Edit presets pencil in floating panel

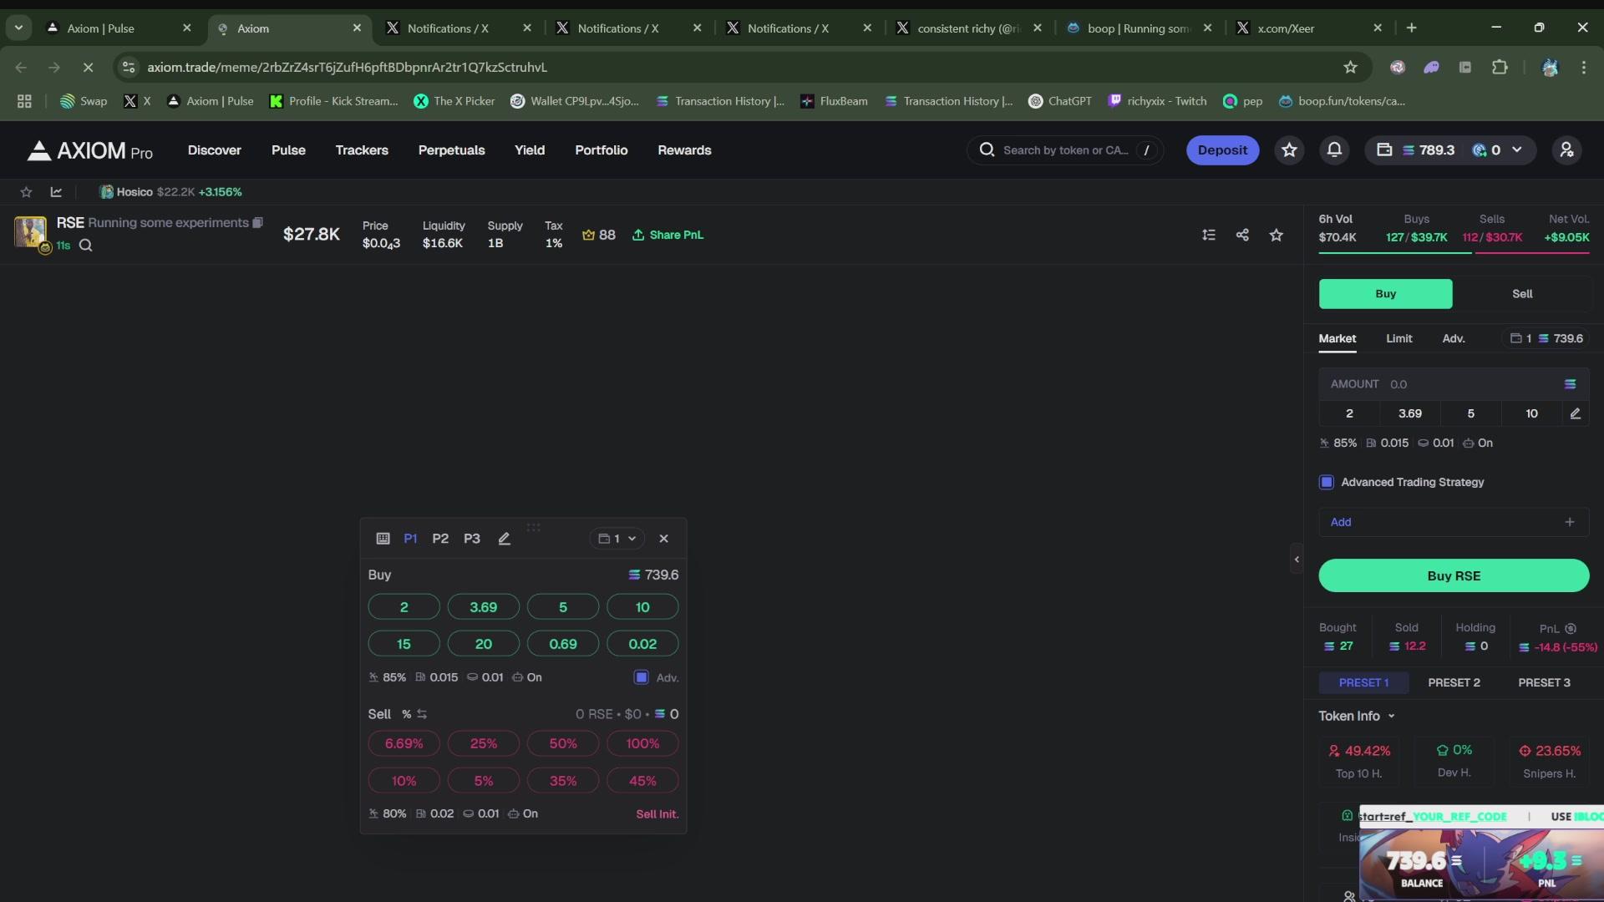tap(504, 539)
